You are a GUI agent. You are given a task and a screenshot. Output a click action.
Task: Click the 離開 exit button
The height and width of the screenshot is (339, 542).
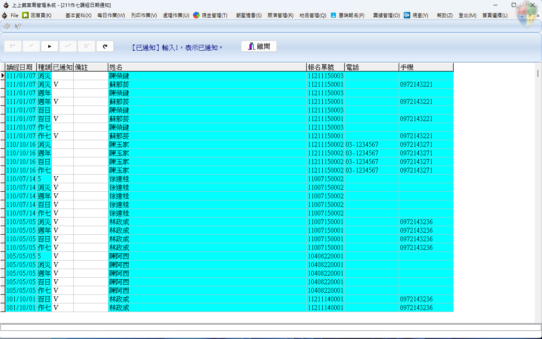coord(259,46)
